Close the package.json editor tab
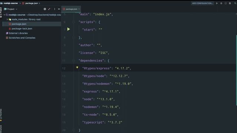Image resolution: width=237 pixels, height=133 pixels. pyautogui.click(x=79, y=9)
